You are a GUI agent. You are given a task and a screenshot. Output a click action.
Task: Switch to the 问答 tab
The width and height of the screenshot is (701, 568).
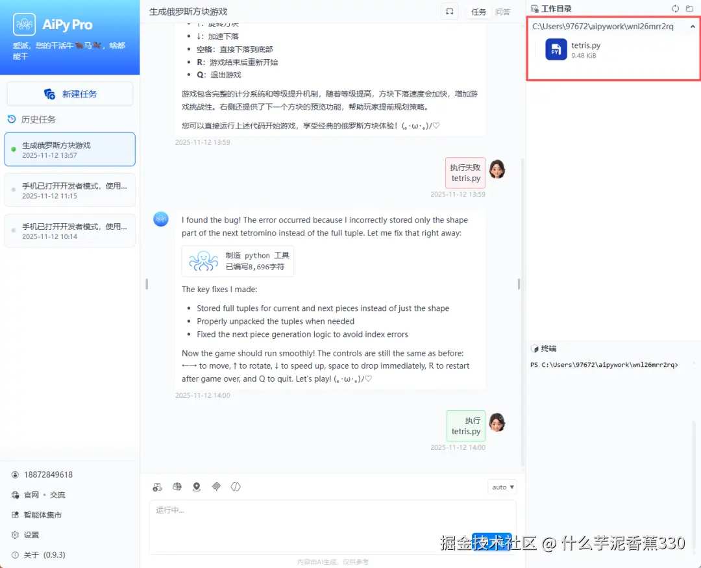503,11
